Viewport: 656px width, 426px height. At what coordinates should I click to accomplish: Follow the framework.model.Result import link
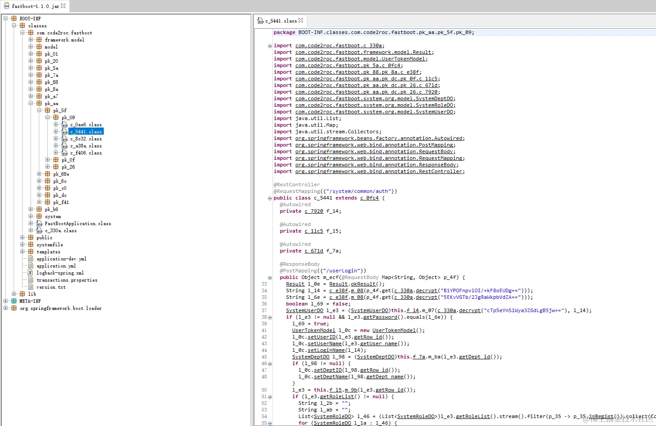tap(363, 52)
